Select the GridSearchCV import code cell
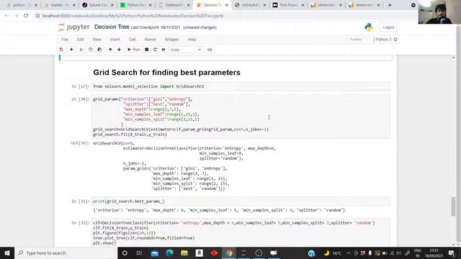Viewport: 461px width, 259px height. pyautogui.click(x=241, y=86)
